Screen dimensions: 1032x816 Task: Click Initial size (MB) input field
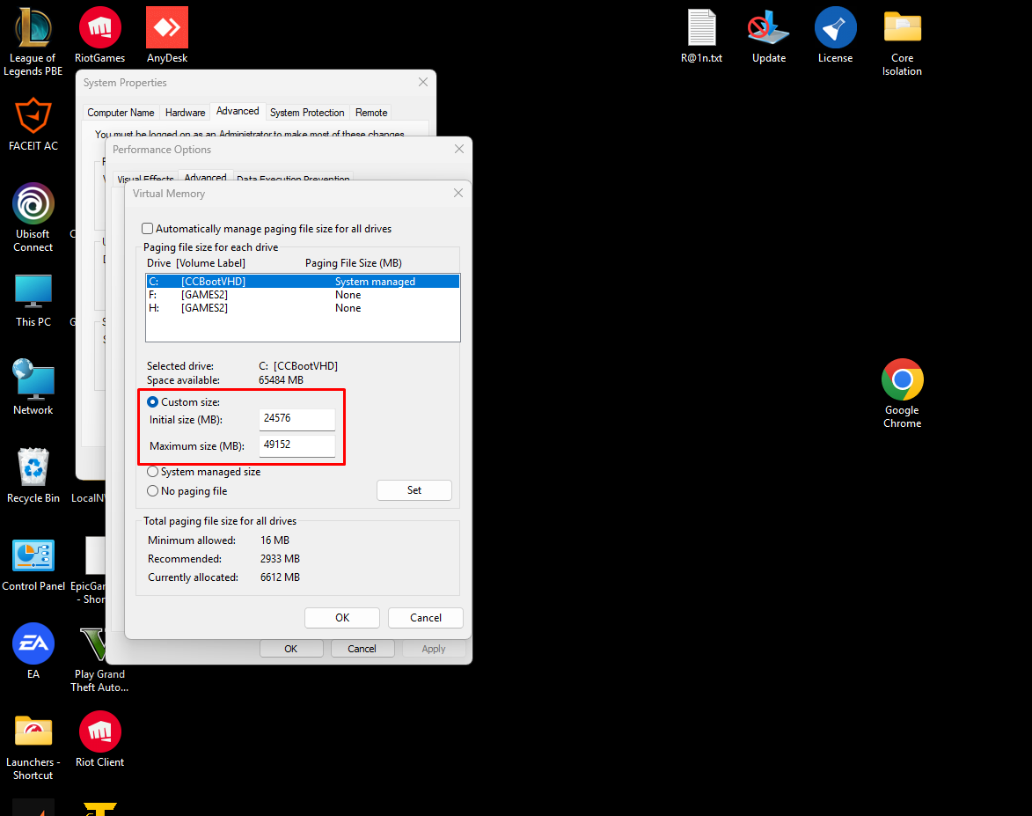[x=296, y=419]
